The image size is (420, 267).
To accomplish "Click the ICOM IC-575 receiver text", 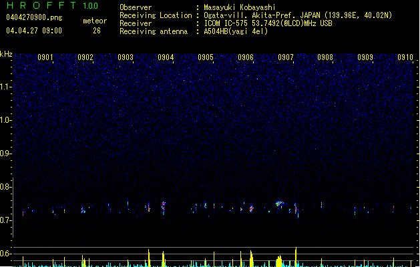I will point(268,23).
